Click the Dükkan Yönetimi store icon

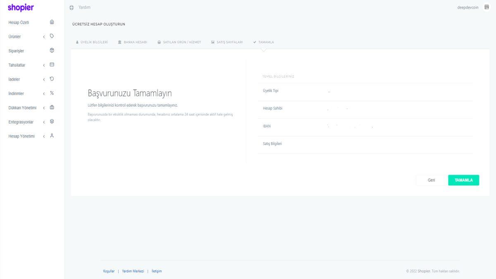coord(52,107)
